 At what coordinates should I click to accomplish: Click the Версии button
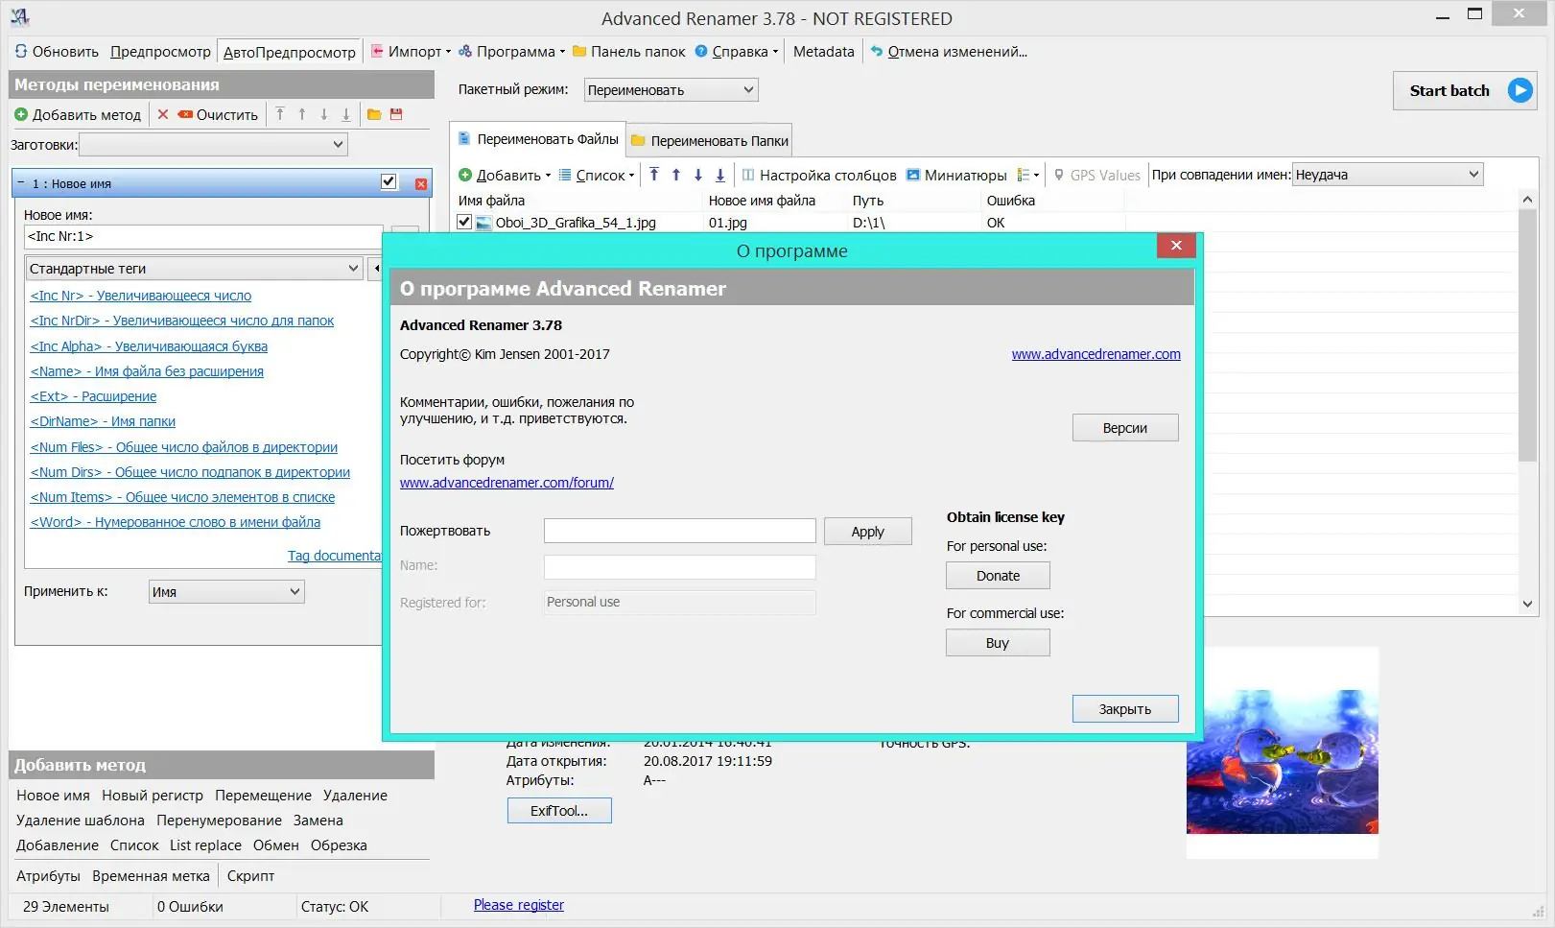pos(1125,428)
